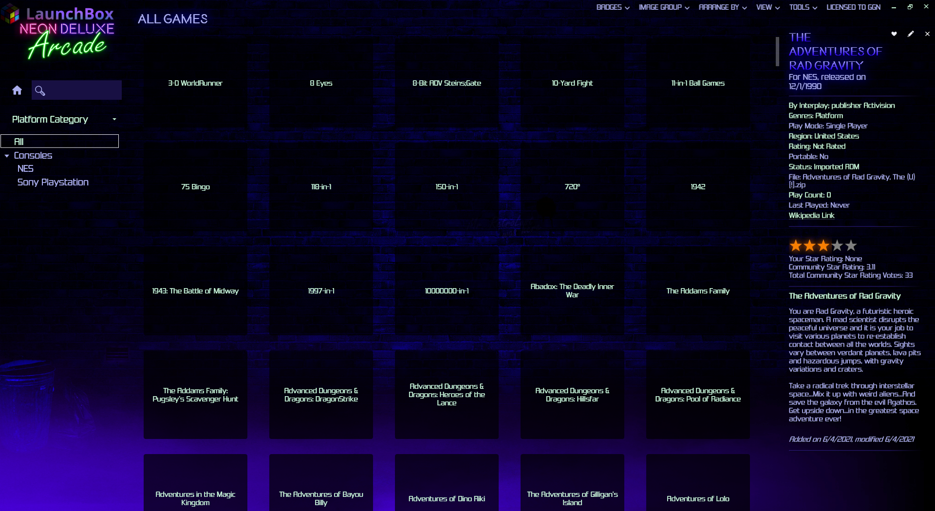Click Licensed to GGN label
Screen dimensions: 935x511
point(853,7)
